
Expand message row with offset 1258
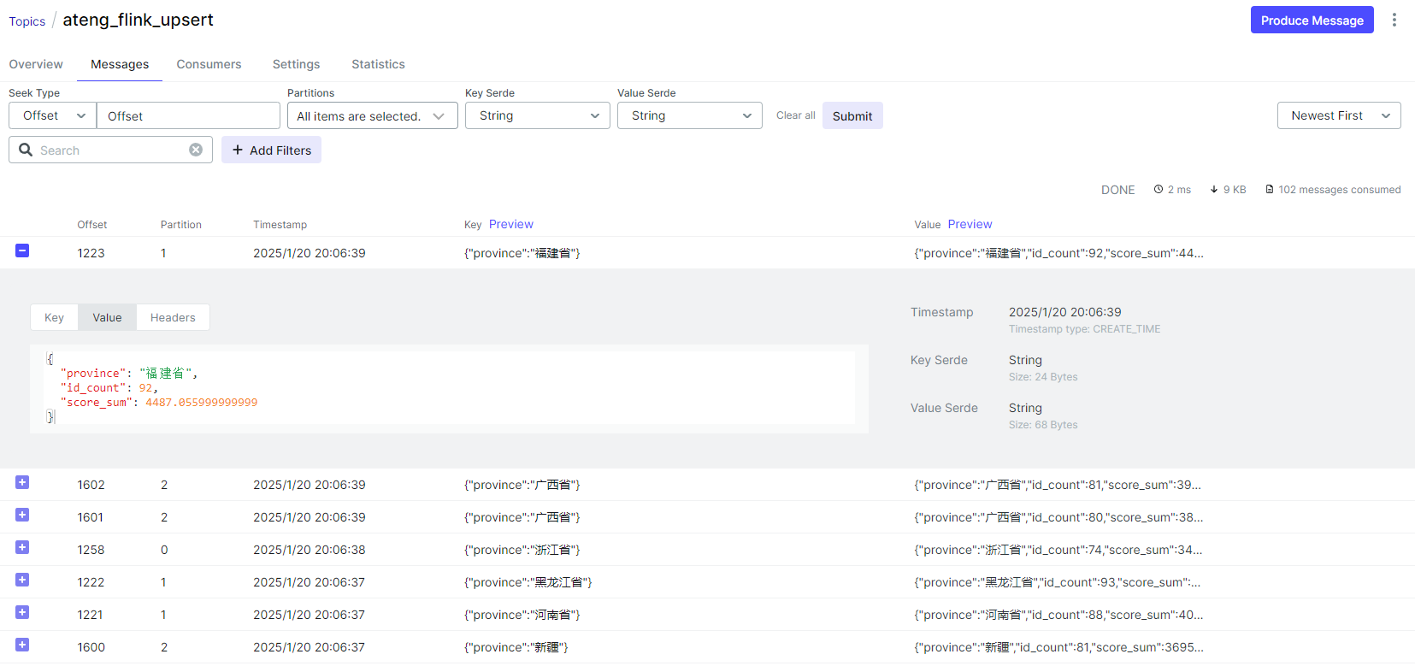click(22, 548)
